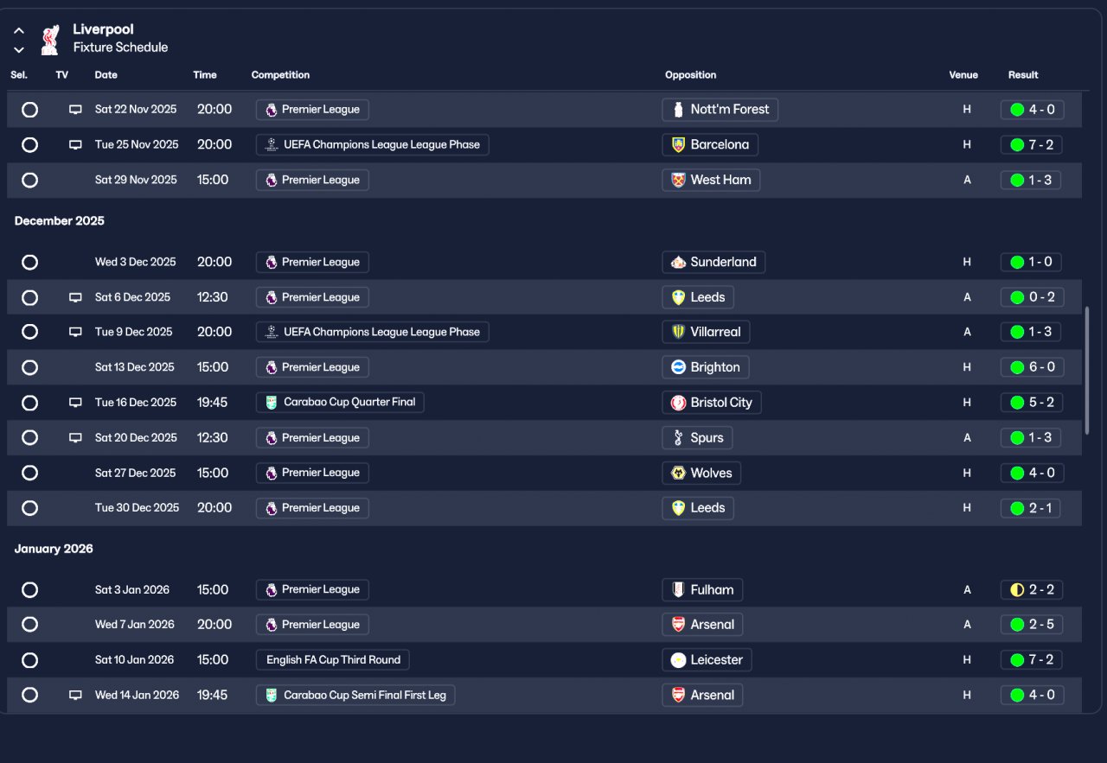Viewport: 1107px width, 763px height.
Task: Open Leeds button in Tue 30 Dec row
Action: tap(698, 508)
